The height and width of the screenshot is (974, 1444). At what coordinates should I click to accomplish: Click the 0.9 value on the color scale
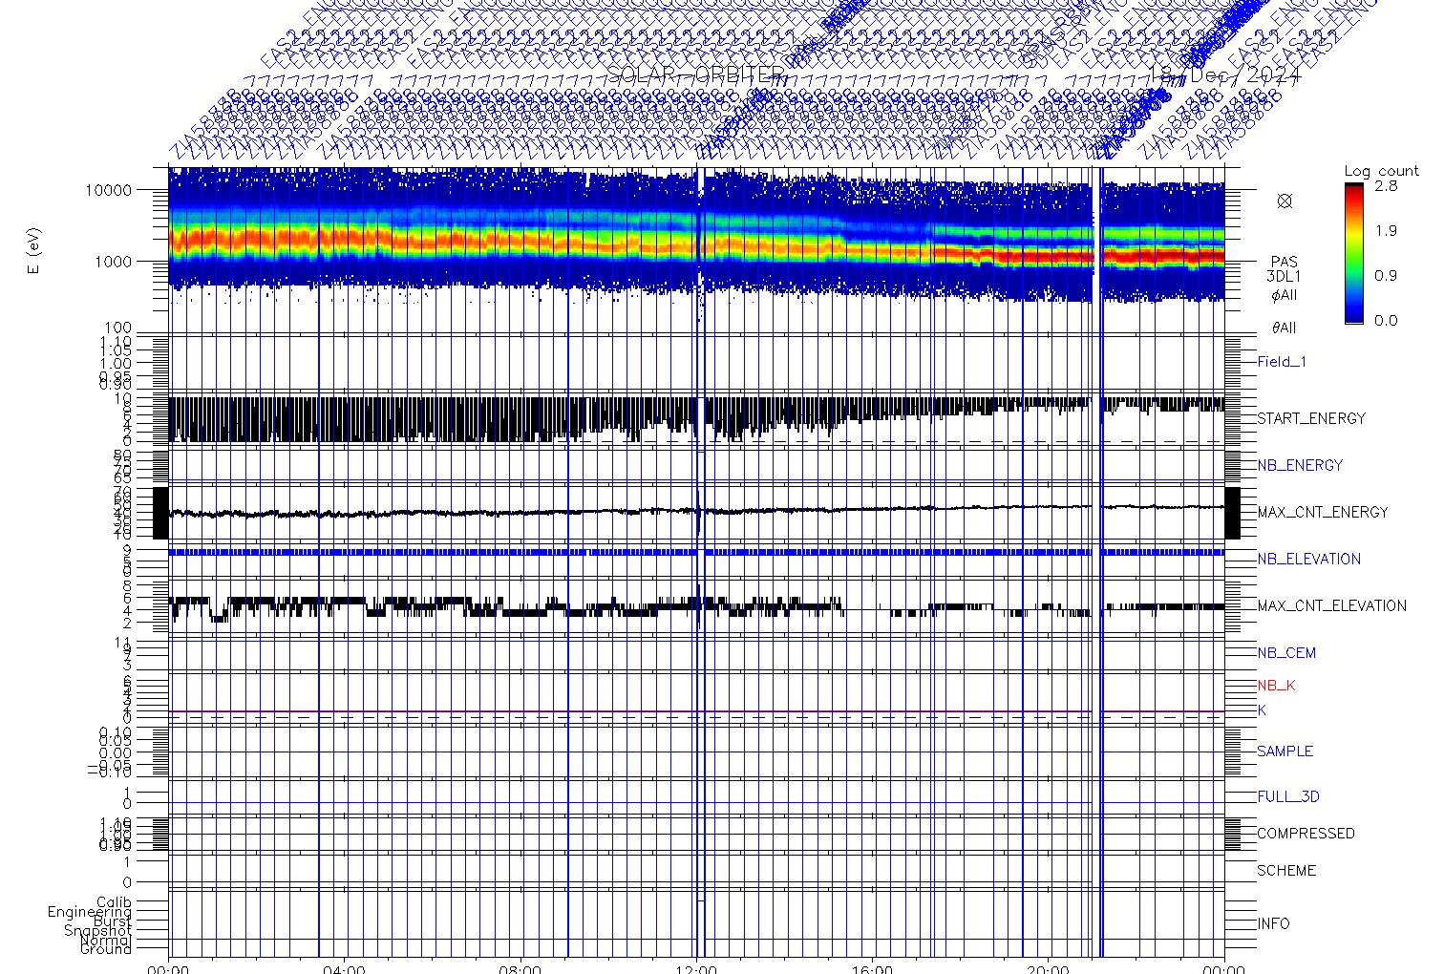1386,275
